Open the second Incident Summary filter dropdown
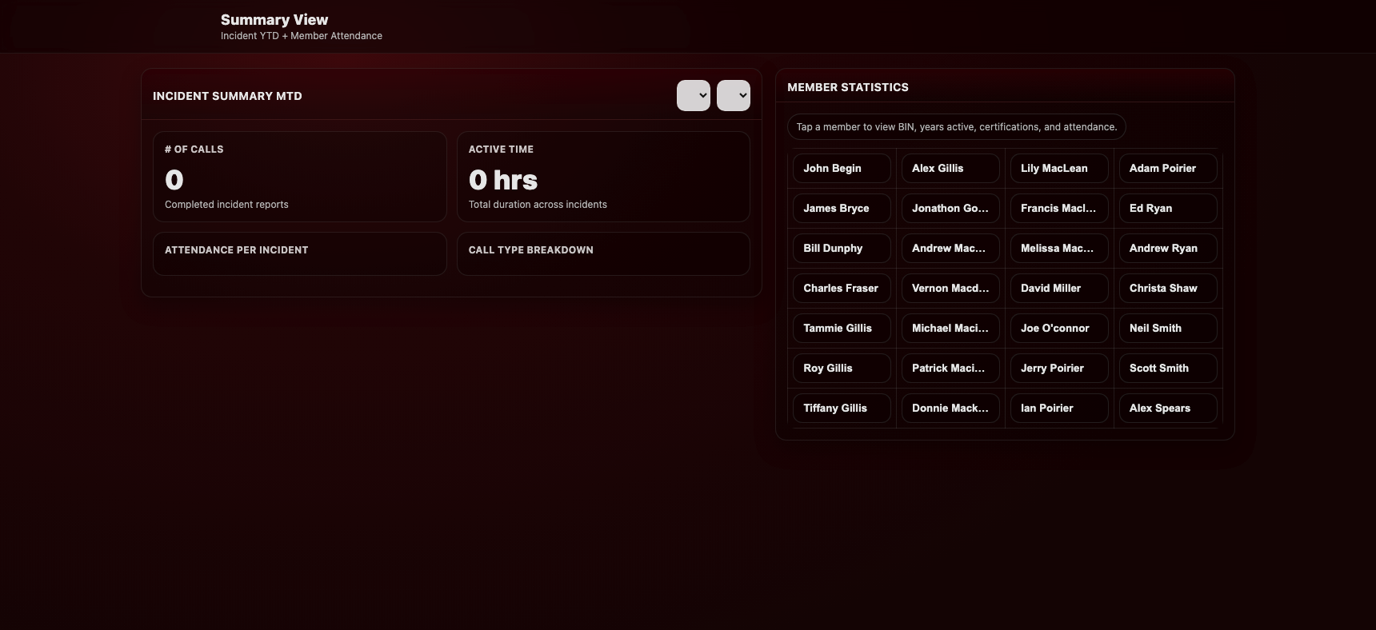Viewport: 1376px width, 630px height. [x=733, y=96]
